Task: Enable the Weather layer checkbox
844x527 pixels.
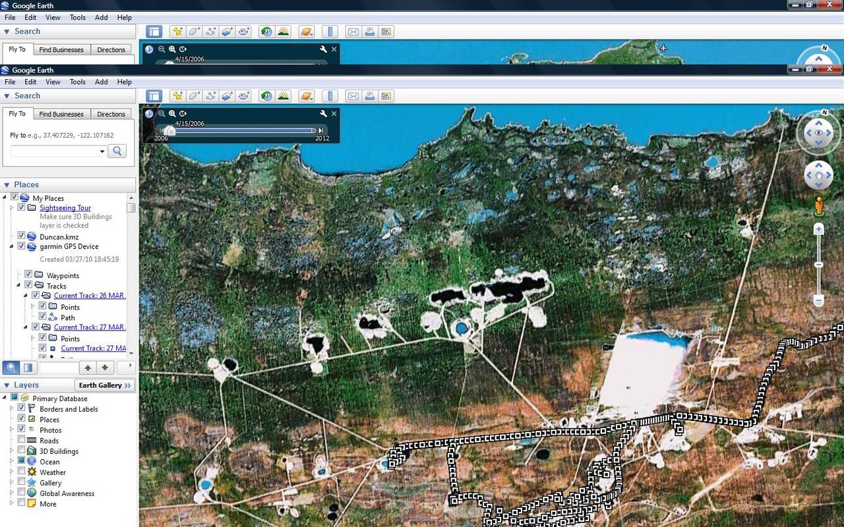Action: [x=21, y=472]
